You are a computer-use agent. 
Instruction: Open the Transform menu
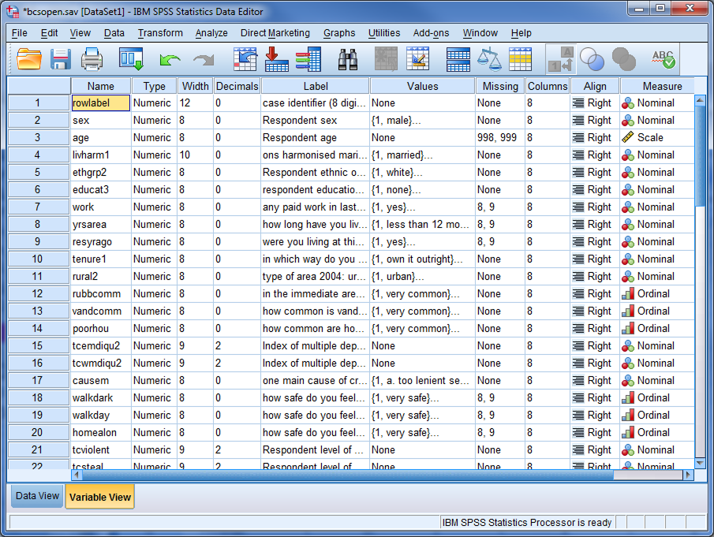pyautogui.click(x=160, y=33)
